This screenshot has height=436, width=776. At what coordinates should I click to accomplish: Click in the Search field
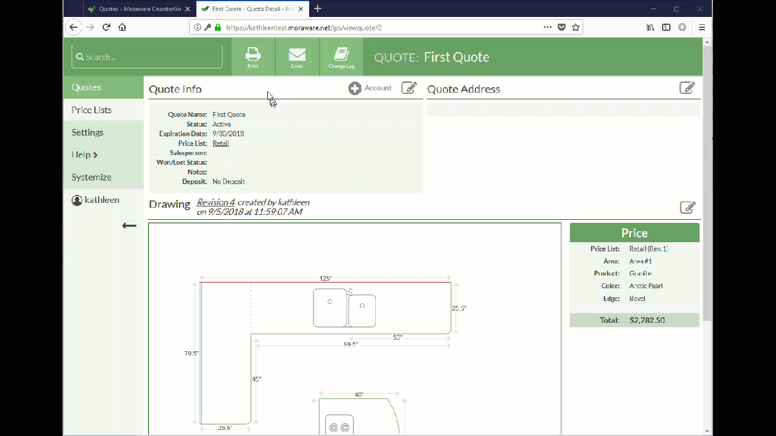coord(147,57)
